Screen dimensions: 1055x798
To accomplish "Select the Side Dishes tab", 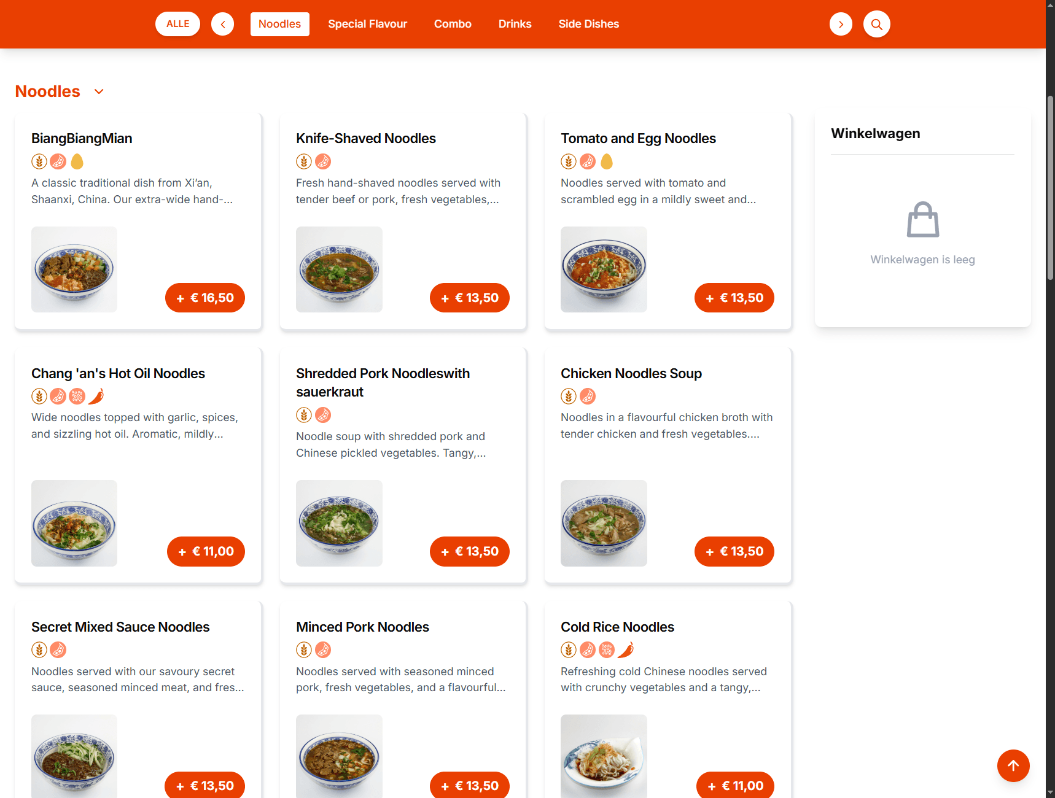I will pyautogui.click(x=588, y=24).
